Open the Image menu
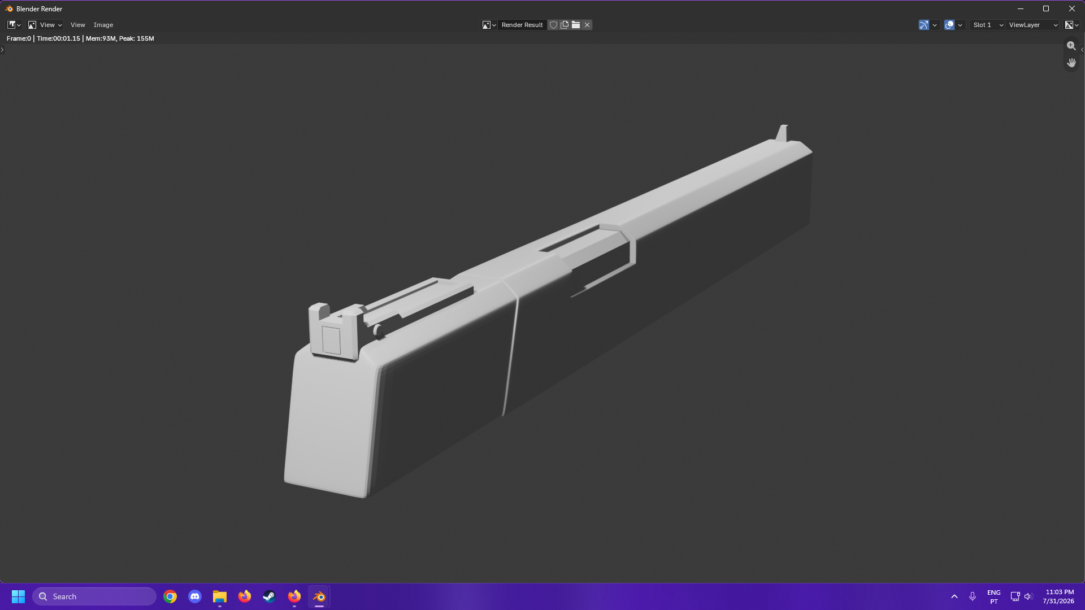This screenshot has height=610, width=1085. click(x=103, y=25)
